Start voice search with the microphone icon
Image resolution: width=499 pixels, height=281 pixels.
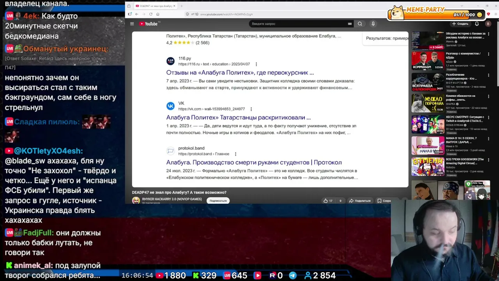[373, 24]
